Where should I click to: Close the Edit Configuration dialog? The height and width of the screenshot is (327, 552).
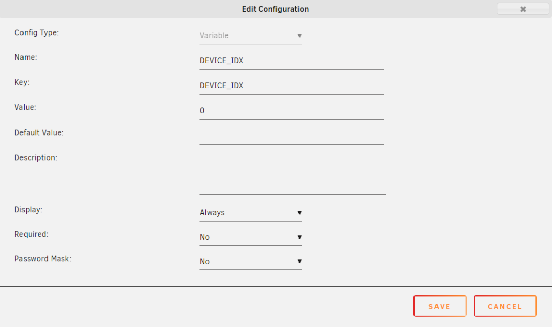[522, 9]
